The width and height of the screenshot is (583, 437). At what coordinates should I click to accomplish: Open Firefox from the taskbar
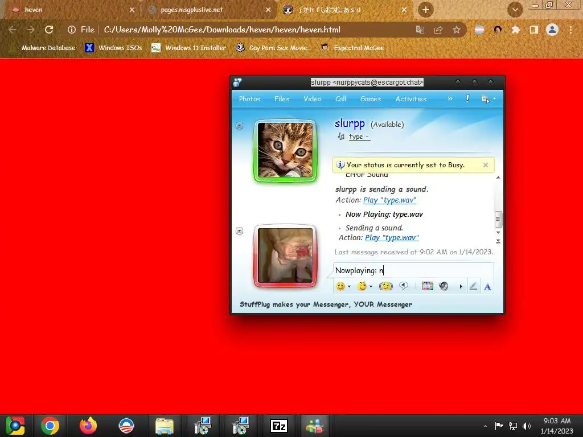point(88,426)
